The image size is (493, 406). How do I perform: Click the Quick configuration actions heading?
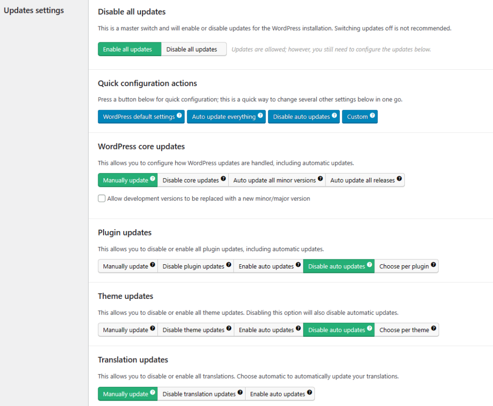point(147,83)
